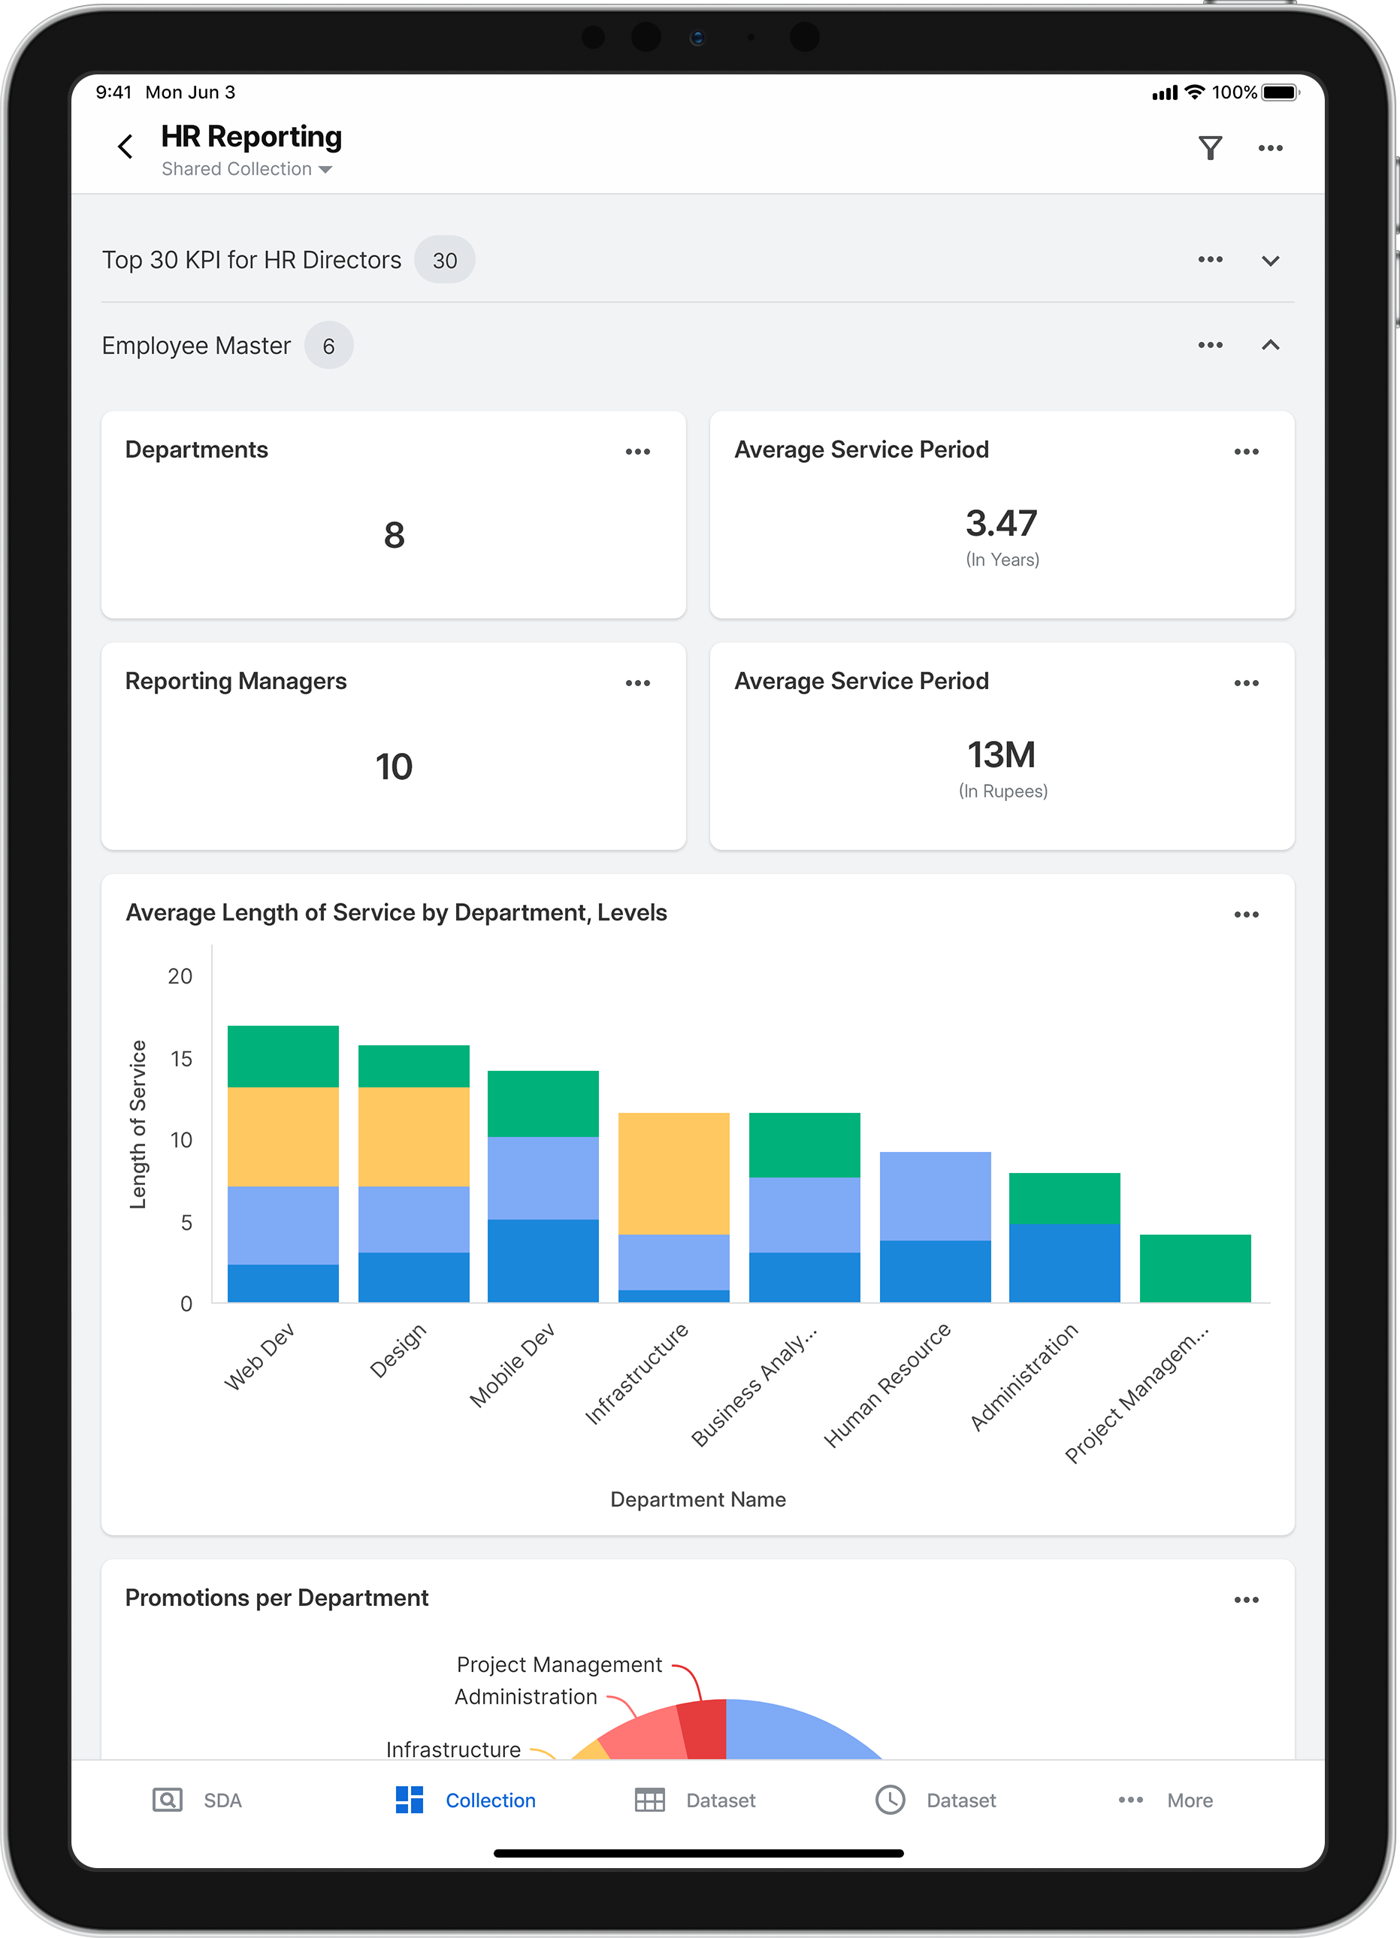The height and width of the screenshot is (1938, 1400).
Task: Select the 3.47 service period value
Action: pos(1002,523)
